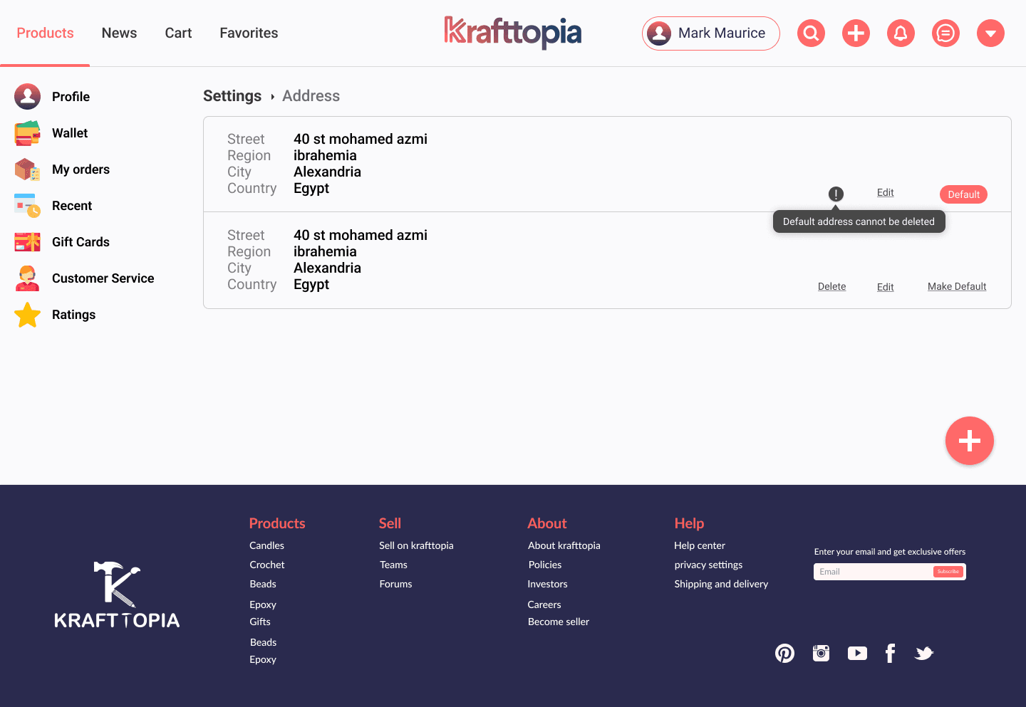Go to Wallet in sidebar

(69, 133)
